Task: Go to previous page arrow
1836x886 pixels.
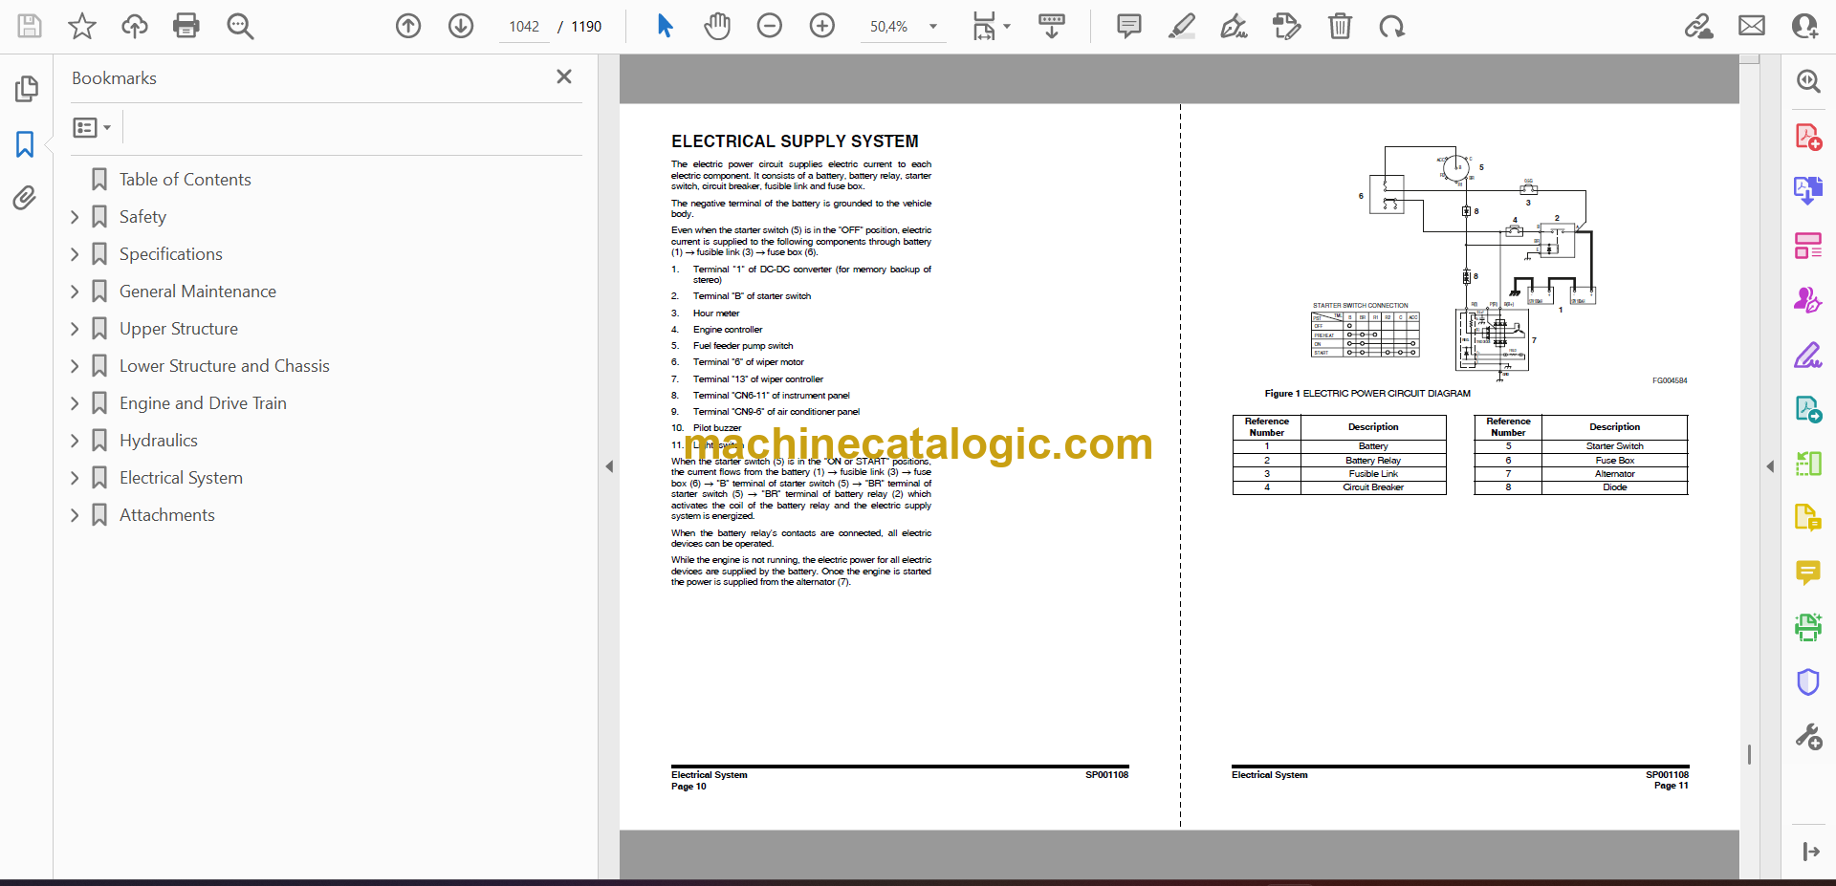Action: click(408, 26)
